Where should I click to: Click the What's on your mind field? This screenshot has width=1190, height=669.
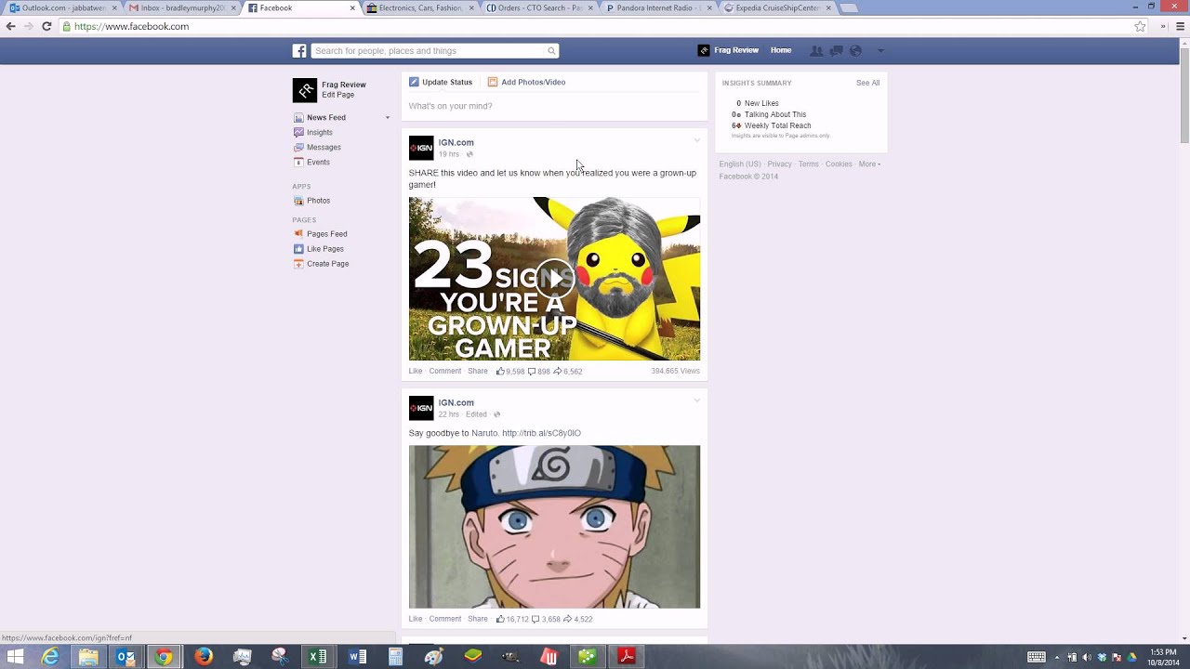[554, 106]
